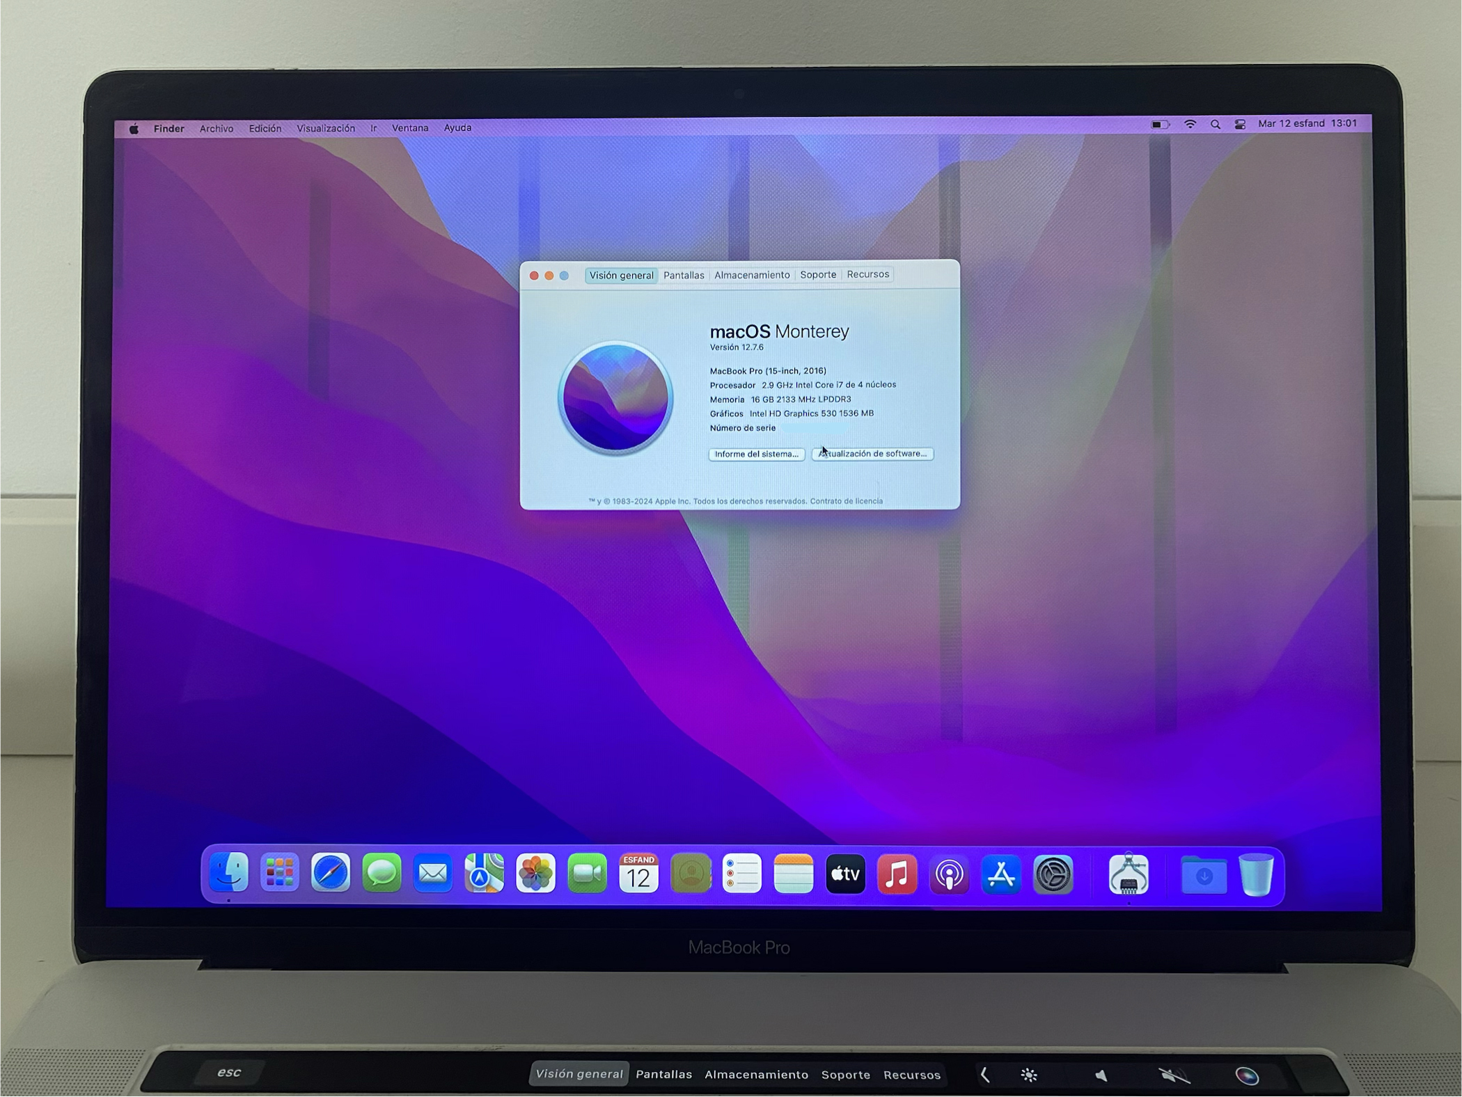Open the Photos app icon

coord(535,874)
